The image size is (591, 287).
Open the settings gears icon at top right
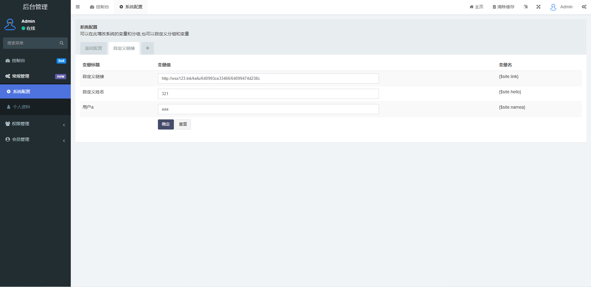[x=584, y=7]
